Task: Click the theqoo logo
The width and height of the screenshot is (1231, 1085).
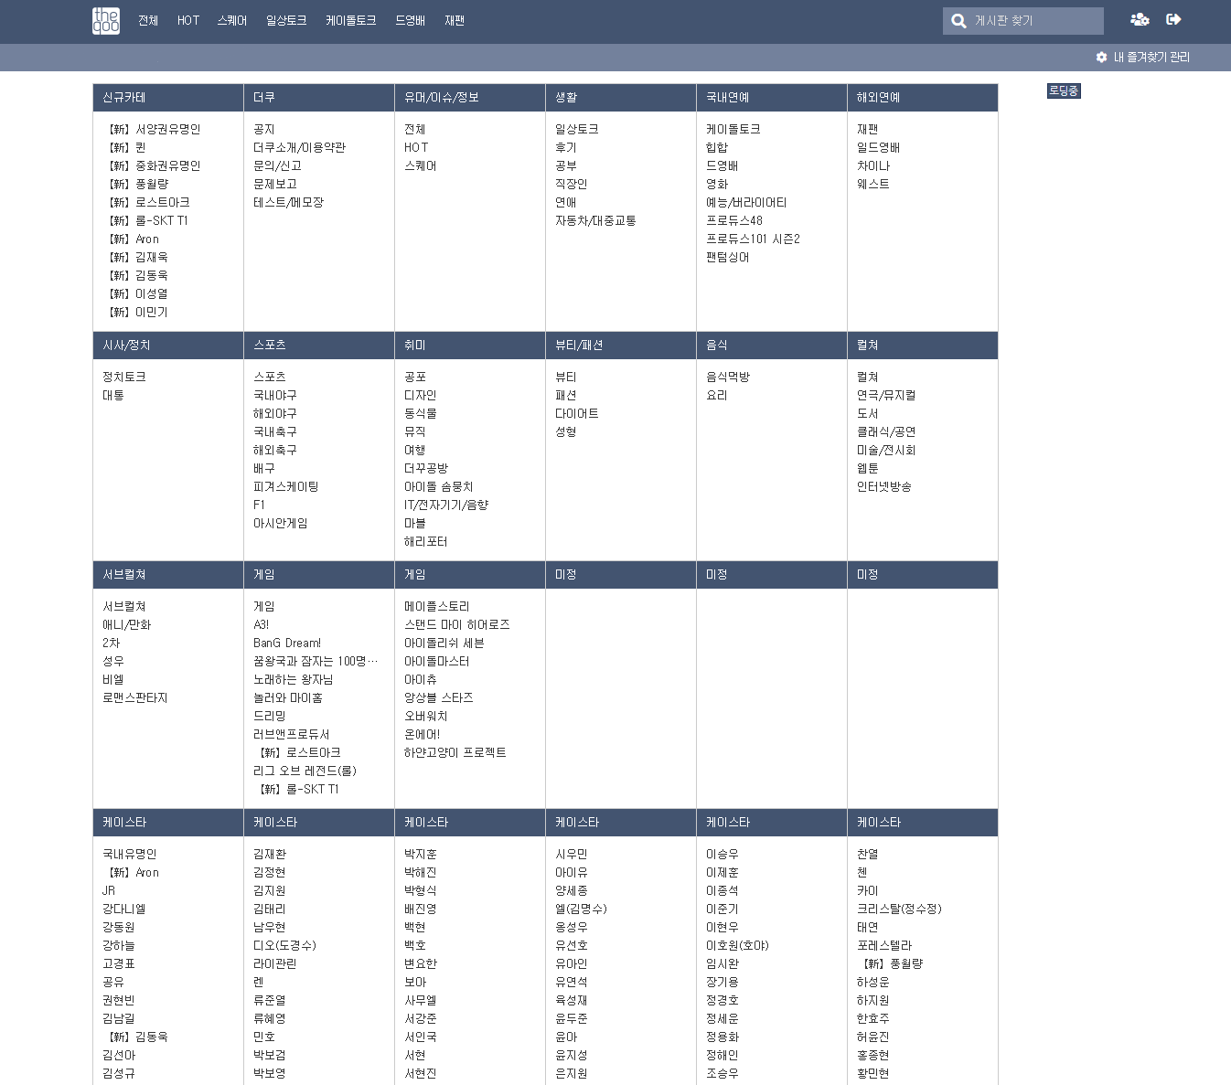Action: [x=106, y=20]
